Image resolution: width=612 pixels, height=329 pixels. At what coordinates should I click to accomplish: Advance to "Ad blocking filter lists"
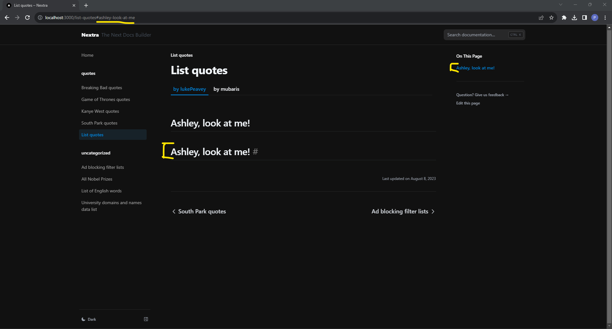400,211
